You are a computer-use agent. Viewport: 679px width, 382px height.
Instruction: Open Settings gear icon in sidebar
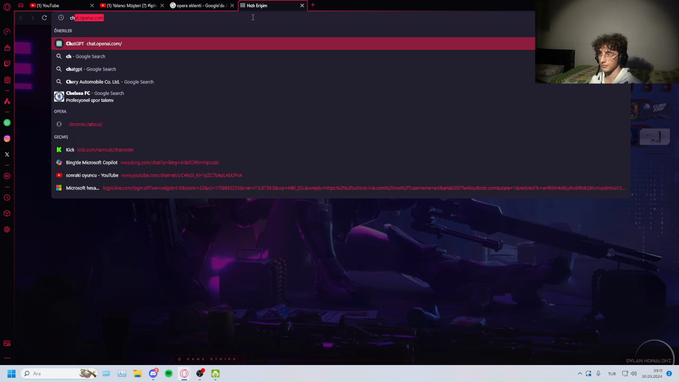click(x=7, y=229)
